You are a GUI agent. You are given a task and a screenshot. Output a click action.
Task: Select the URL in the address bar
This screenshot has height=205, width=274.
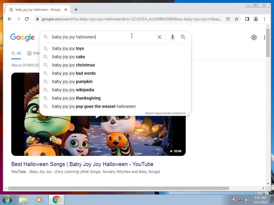click(x=132, y=19)
